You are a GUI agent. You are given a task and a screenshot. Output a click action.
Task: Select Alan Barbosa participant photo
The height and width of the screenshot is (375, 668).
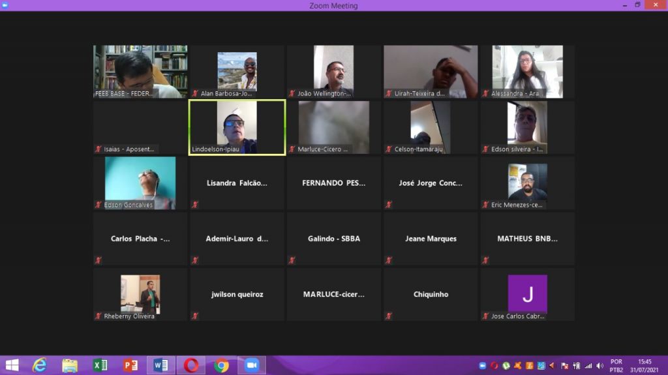(237, 72)
